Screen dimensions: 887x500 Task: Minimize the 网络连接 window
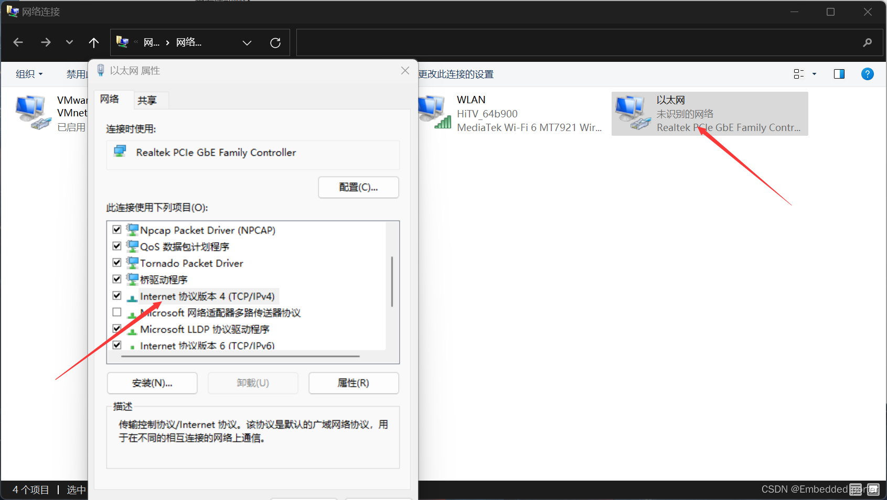(795, 12)
